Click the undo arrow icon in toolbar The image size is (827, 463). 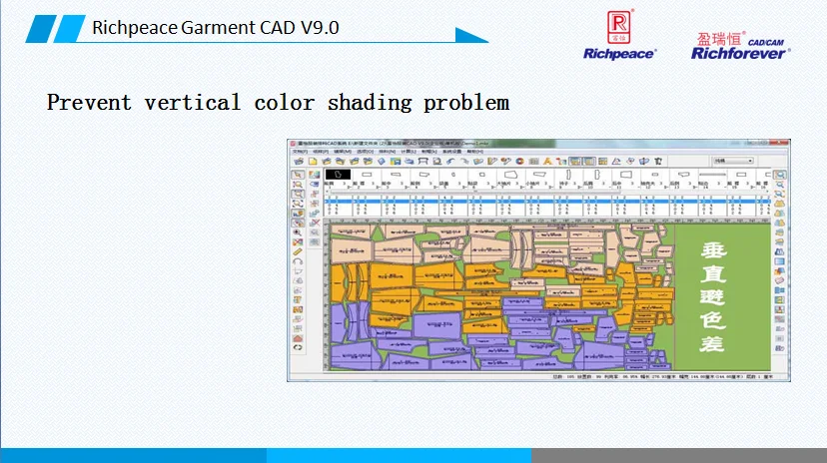449,162
